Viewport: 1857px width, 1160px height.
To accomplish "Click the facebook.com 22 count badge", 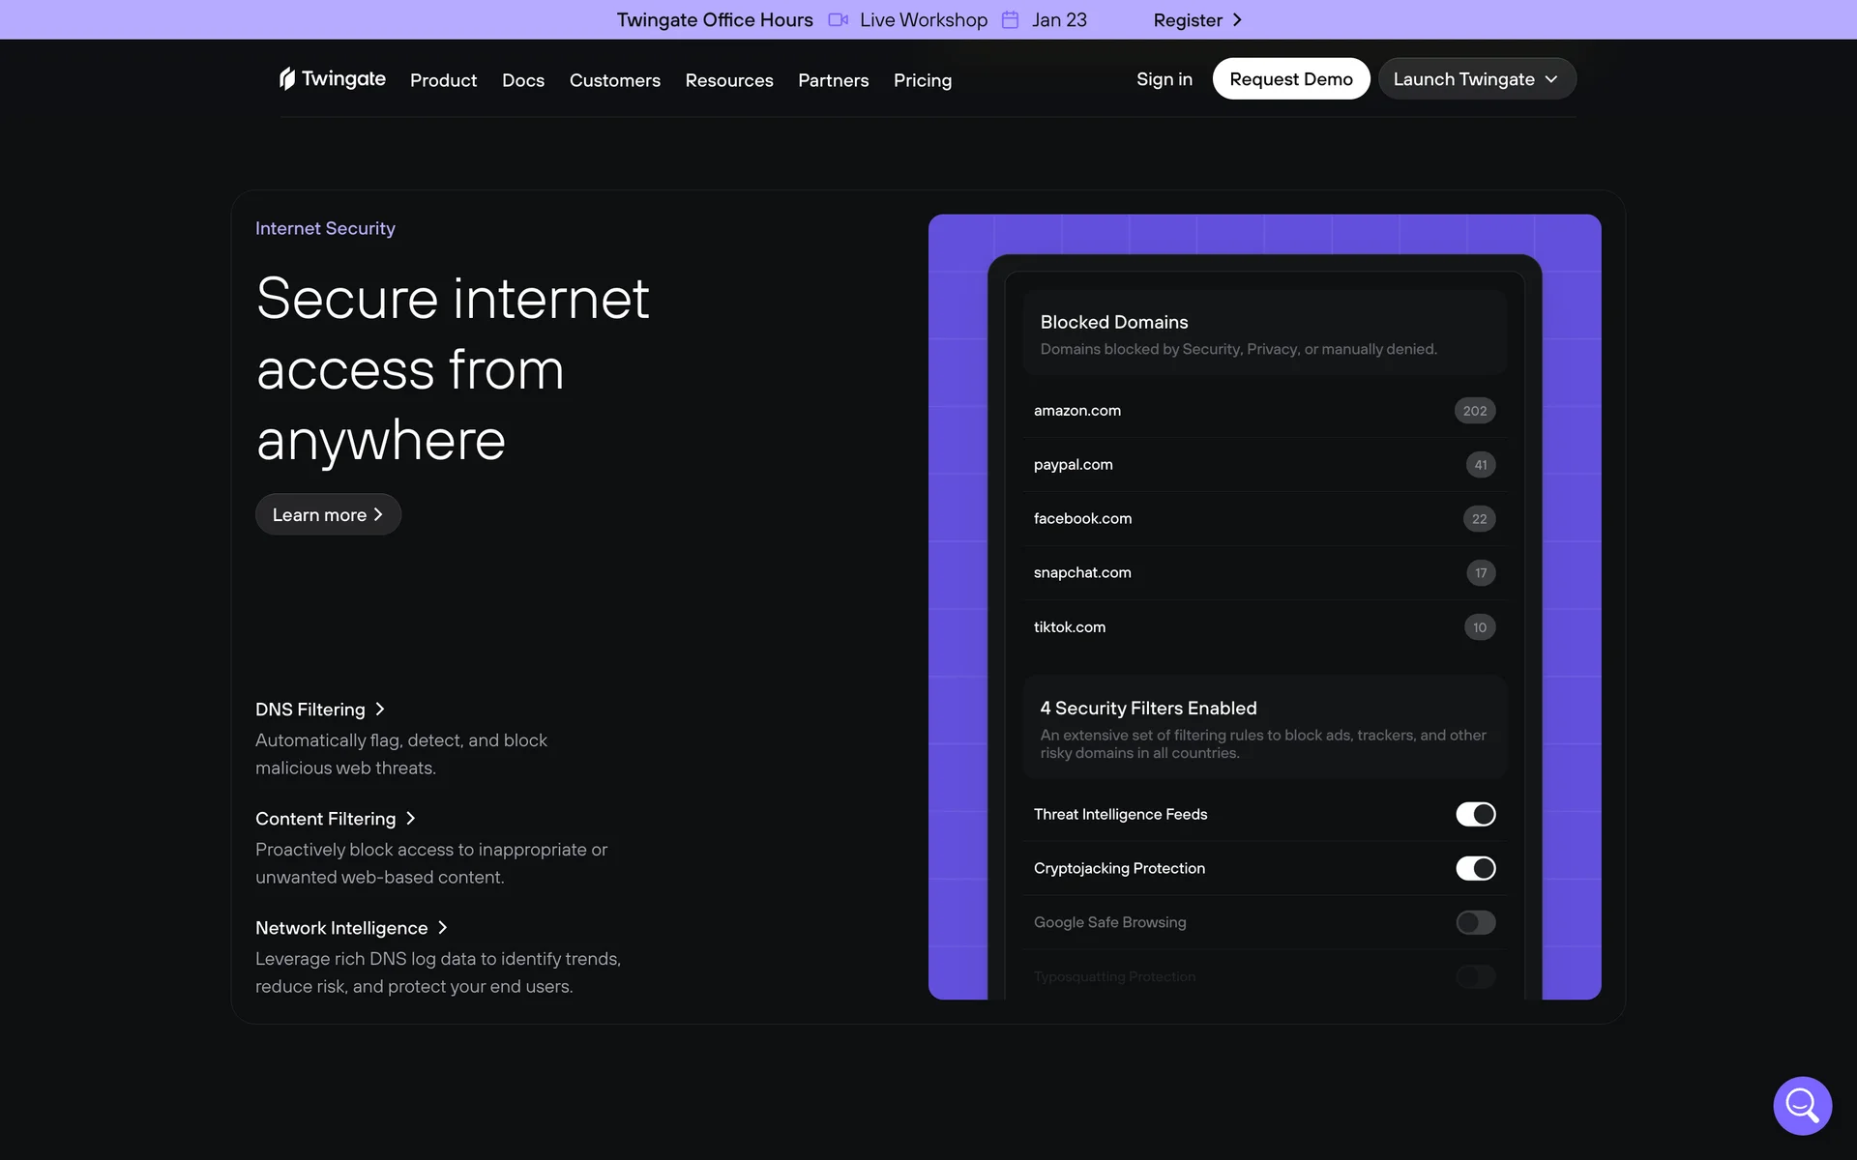I will pos(1479,519).
